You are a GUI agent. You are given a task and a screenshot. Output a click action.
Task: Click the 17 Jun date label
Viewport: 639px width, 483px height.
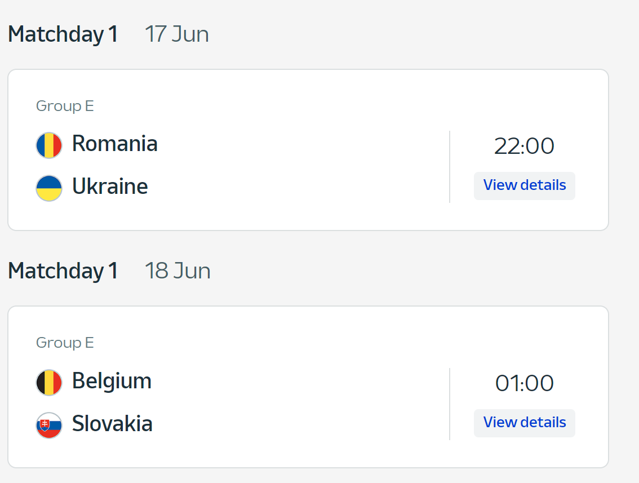point(177,34)
